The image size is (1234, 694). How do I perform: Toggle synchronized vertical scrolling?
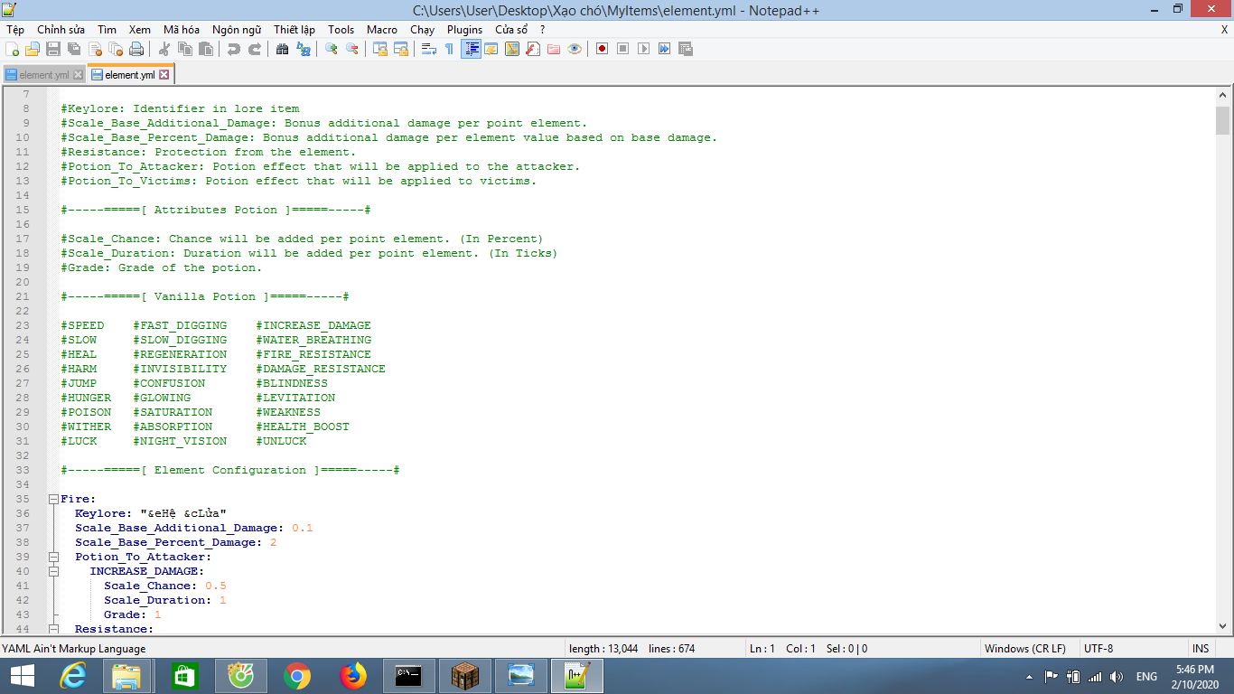point(380,49)
